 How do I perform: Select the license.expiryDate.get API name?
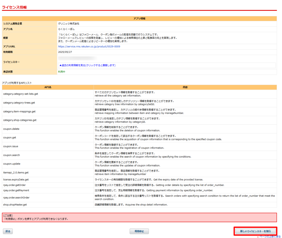click(x=16, y=179)
